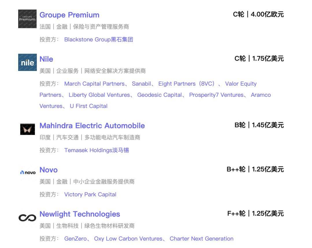
Task: Click the Novo company logo
Action: point(27,172)
